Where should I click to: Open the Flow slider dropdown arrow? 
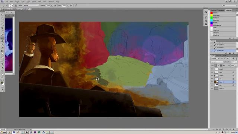pyautogui.click(x=68, y=6)
